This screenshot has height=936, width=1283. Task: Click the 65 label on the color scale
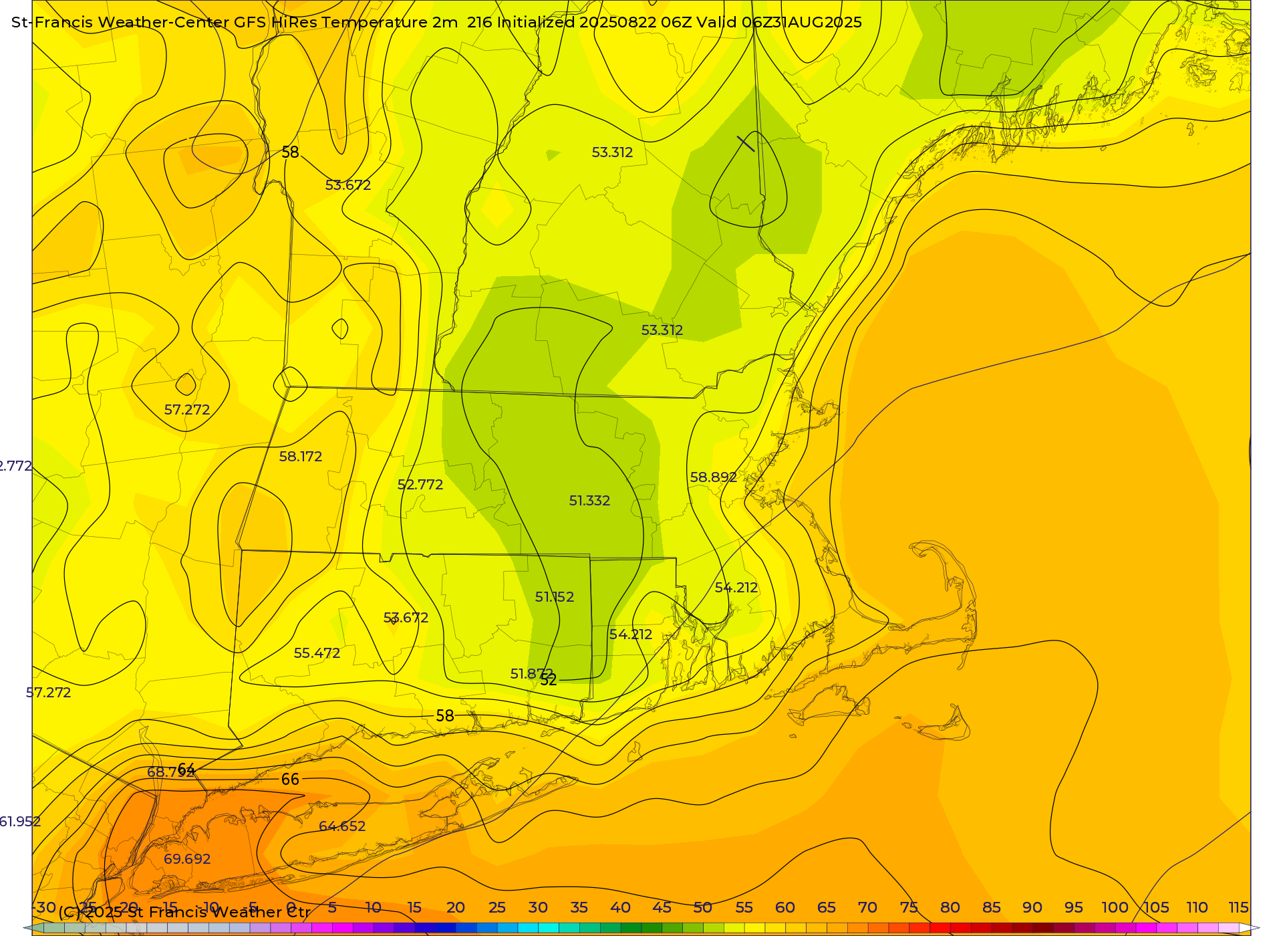pyautogui.click(x=827, y=907)
